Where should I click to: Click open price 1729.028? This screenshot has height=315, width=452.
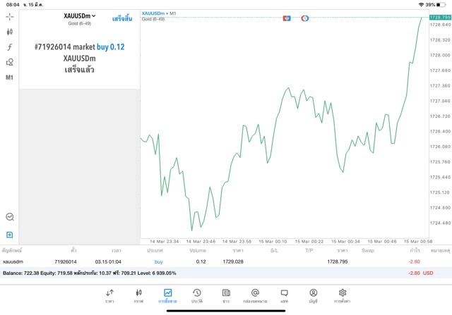(233, 261)
